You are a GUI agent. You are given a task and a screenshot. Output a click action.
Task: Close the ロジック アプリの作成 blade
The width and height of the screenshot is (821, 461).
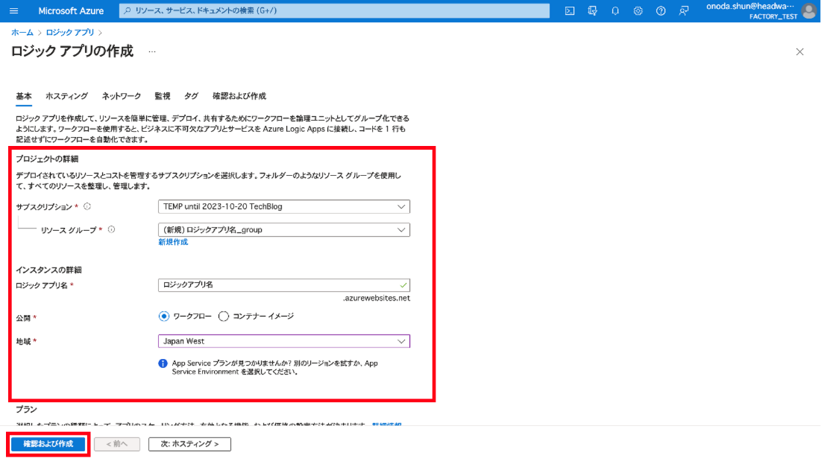[x=799, y=51]
